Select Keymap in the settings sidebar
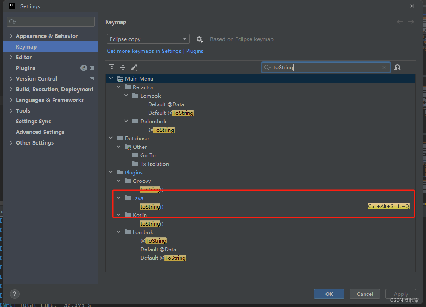 point(26,46)
